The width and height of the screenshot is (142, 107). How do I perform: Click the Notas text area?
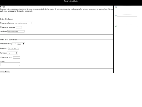pyautogui.click(x=10, y=64)
